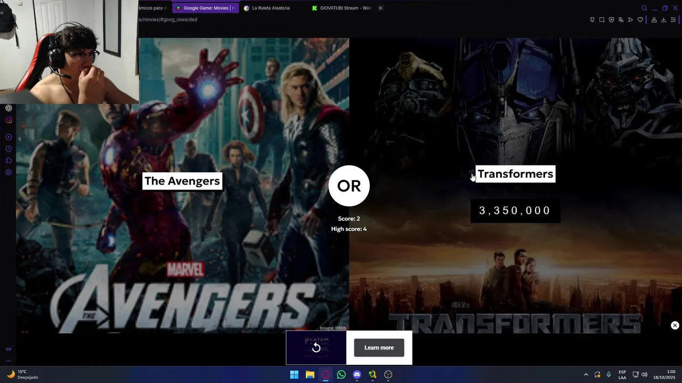Open Instagram from the sidebar
The image size is (682, 383).
point(9,120)
